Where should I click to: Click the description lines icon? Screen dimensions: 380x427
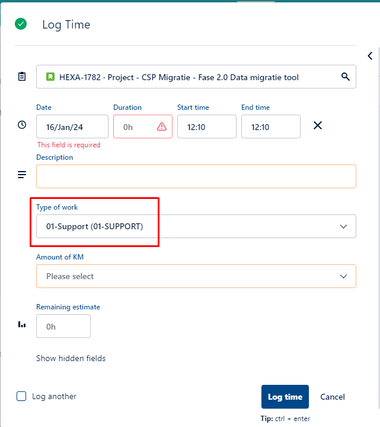[x=22, y=175]
